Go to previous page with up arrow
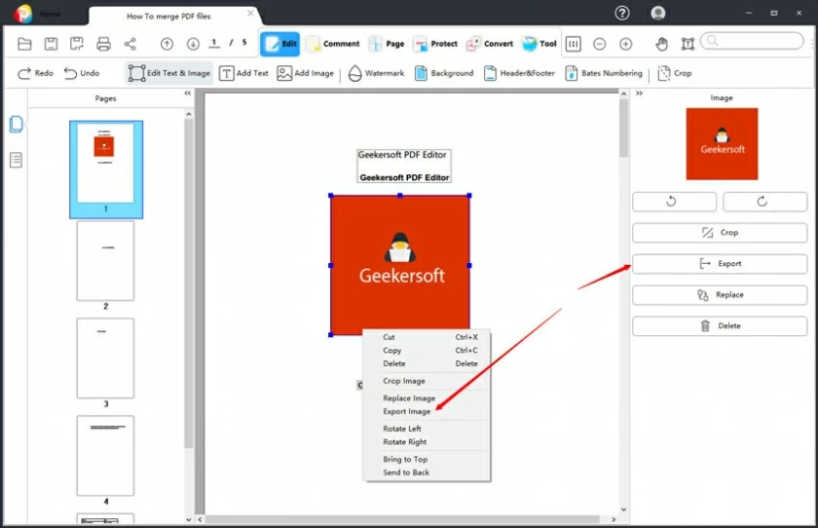 (167, 44)
